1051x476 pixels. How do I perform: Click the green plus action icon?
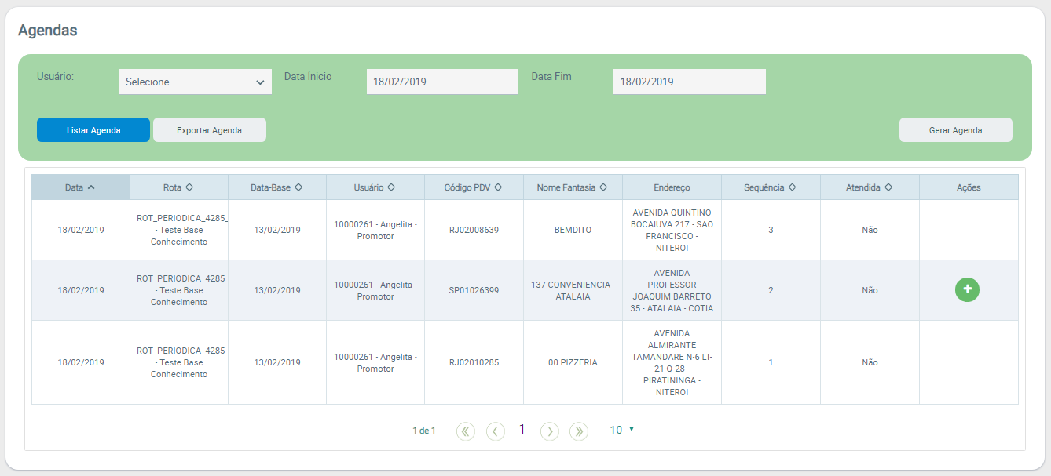(x=967, y=289)
